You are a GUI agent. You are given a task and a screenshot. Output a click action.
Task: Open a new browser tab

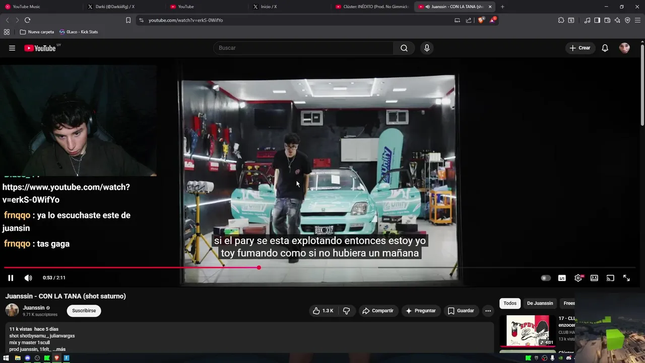tap(502, 7)
